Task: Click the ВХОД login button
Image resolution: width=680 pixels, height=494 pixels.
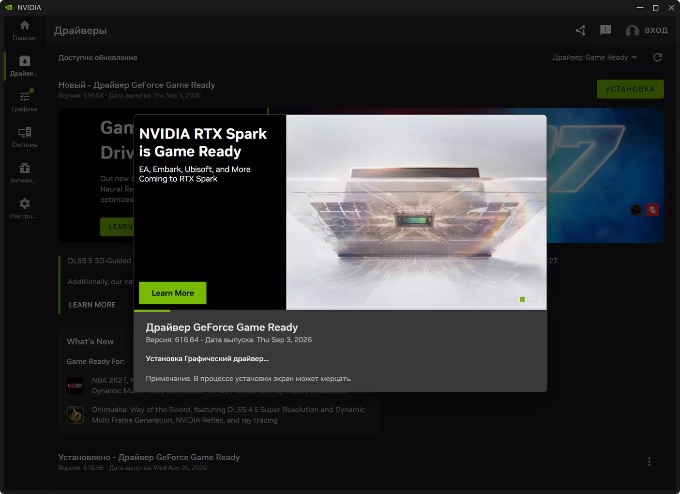Action: click(647, 31)
